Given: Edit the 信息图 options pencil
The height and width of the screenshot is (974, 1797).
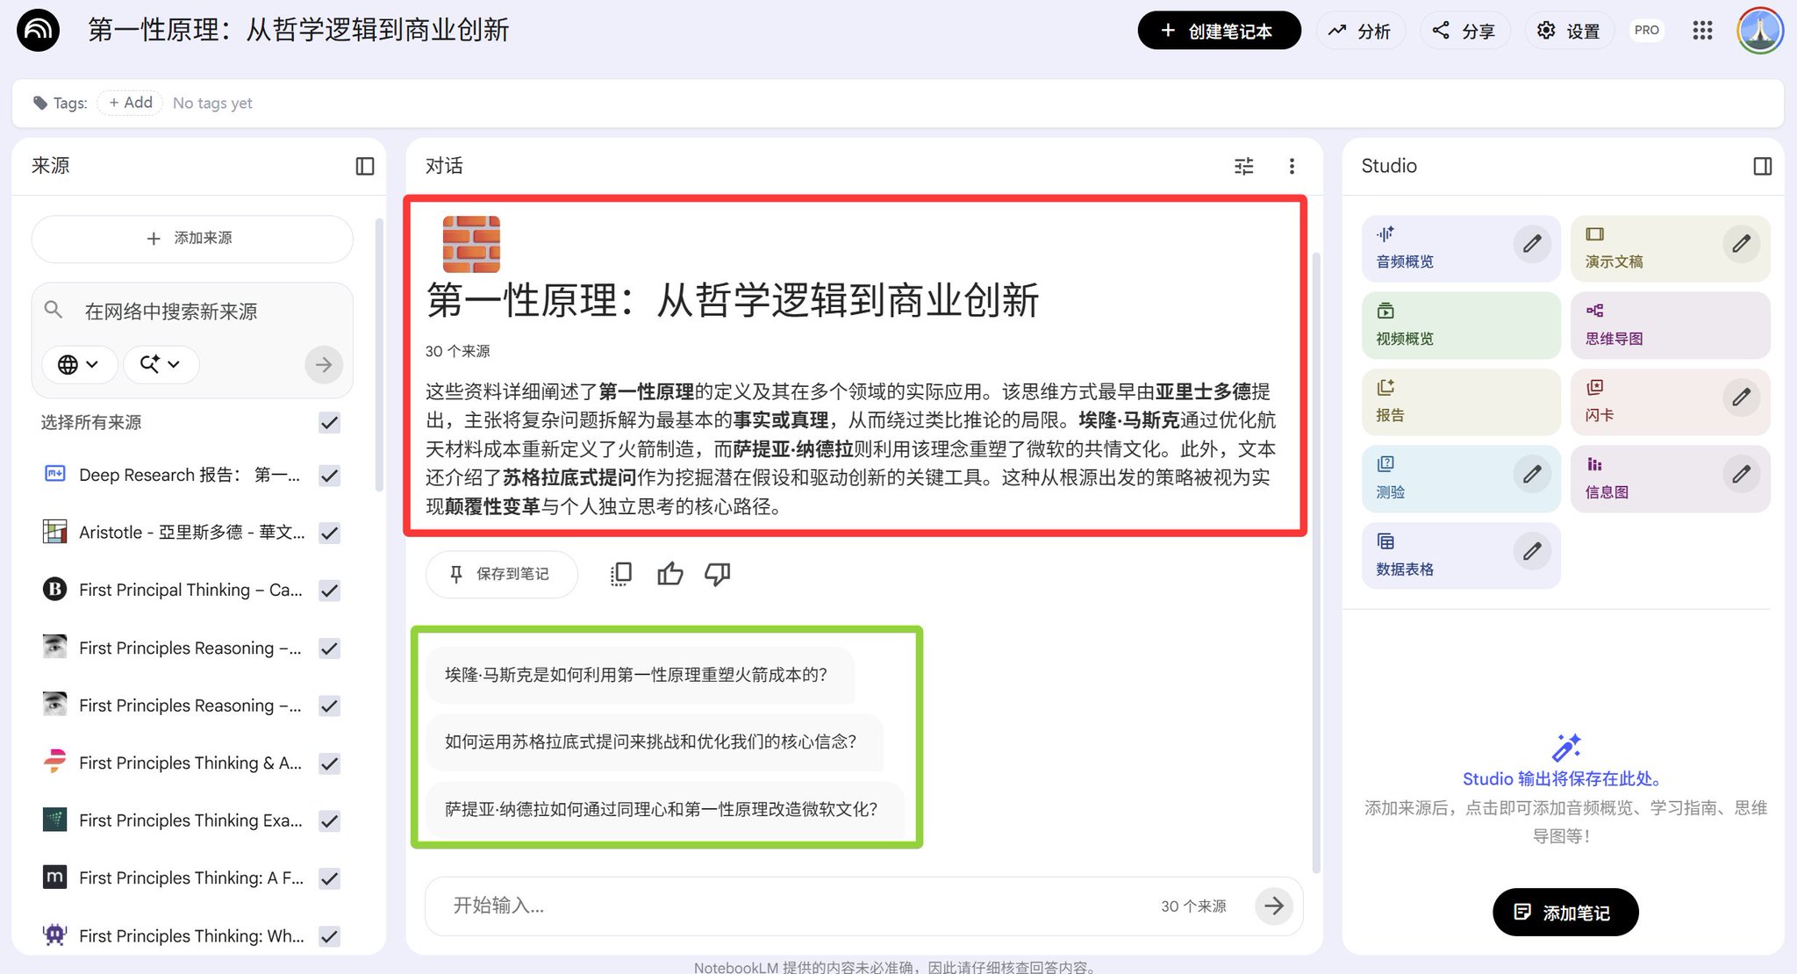Looking at the screenshot, I should point(1741,475).
